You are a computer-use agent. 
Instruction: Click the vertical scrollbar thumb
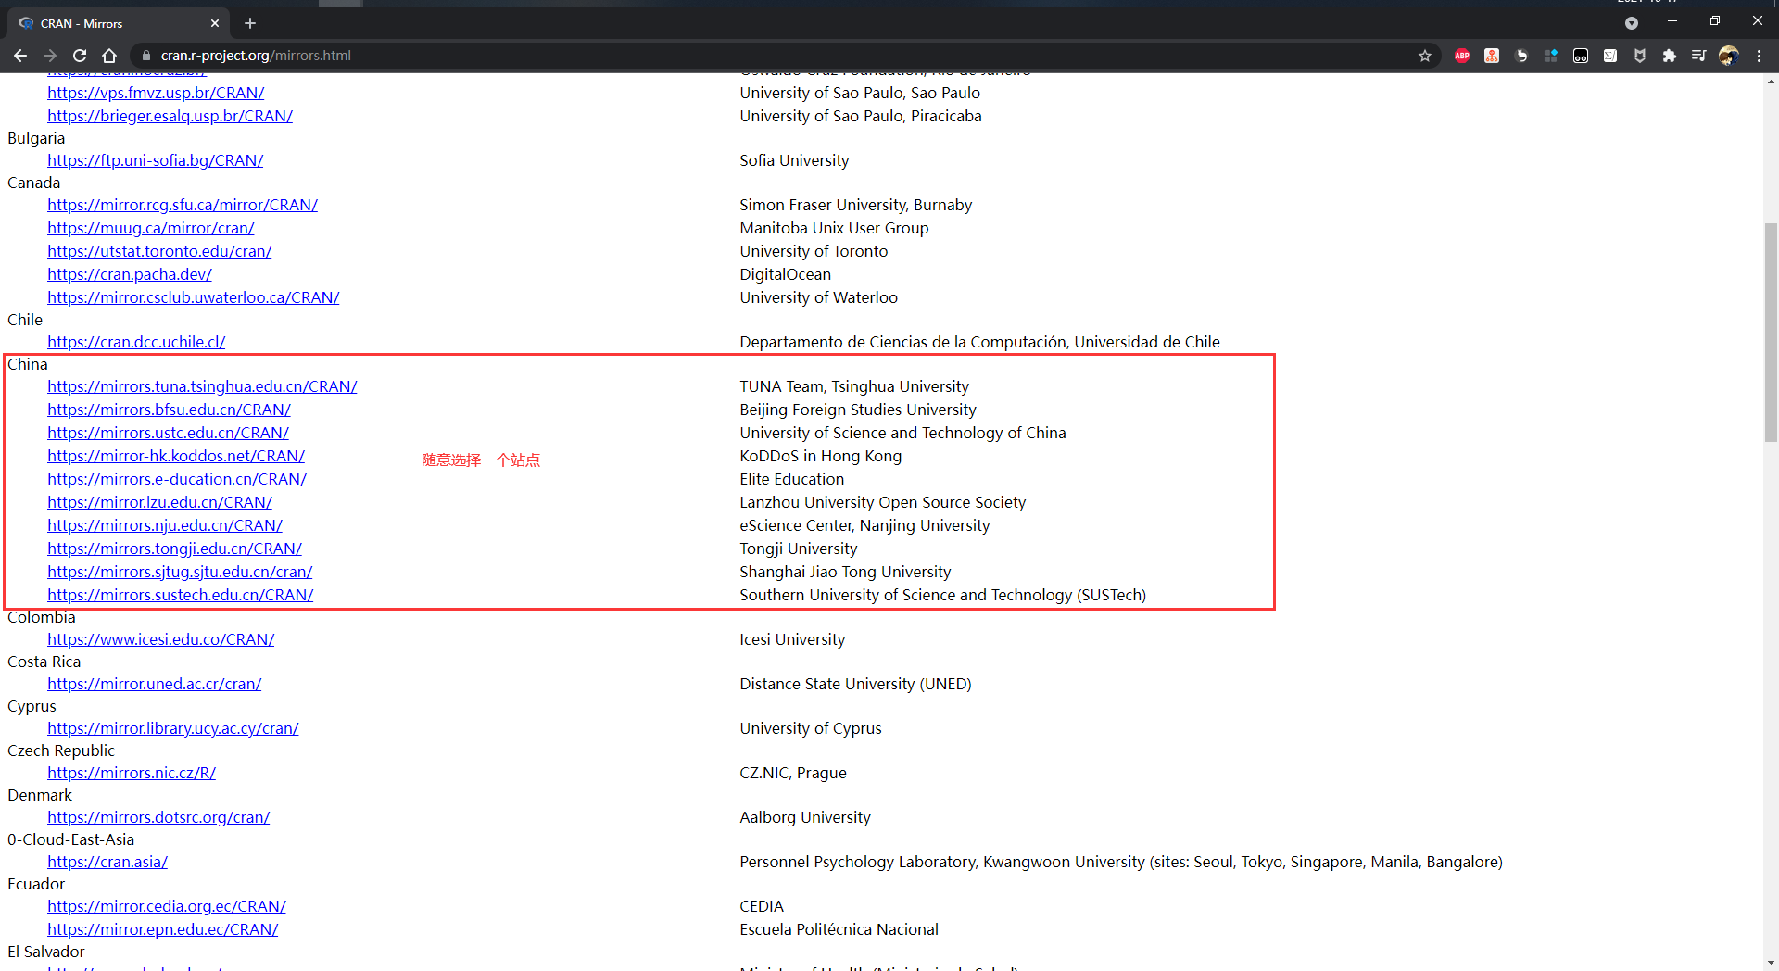1771,324
